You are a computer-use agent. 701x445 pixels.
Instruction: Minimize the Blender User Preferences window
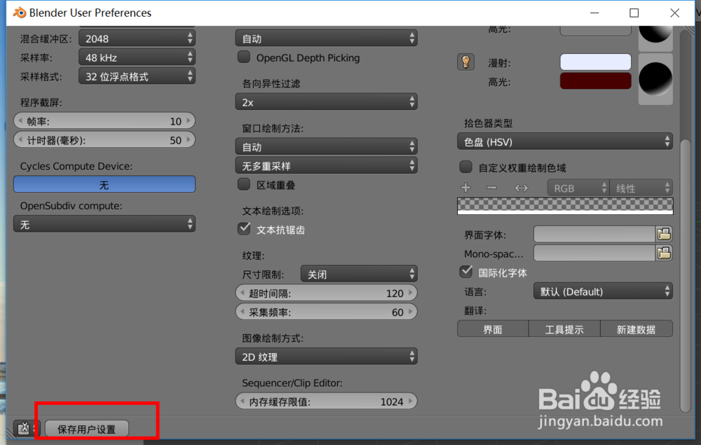coord(594,13)
